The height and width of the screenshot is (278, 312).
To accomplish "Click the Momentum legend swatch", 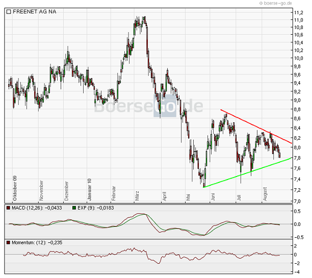I will [8, 243].
